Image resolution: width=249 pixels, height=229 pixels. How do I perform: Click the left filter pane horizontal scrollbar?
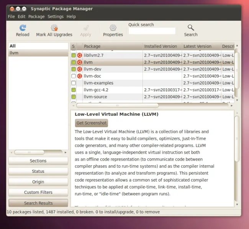[x=29, y=153]
